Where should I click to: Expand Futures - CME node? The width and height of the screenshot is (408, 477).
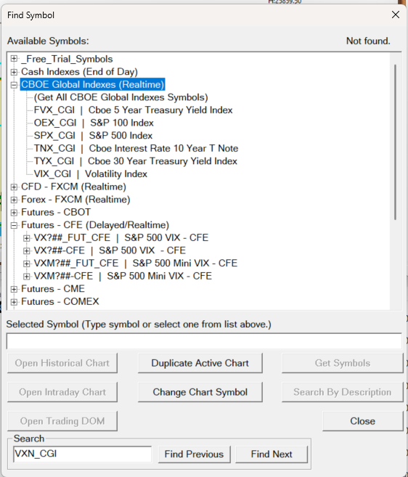[14, 289]
